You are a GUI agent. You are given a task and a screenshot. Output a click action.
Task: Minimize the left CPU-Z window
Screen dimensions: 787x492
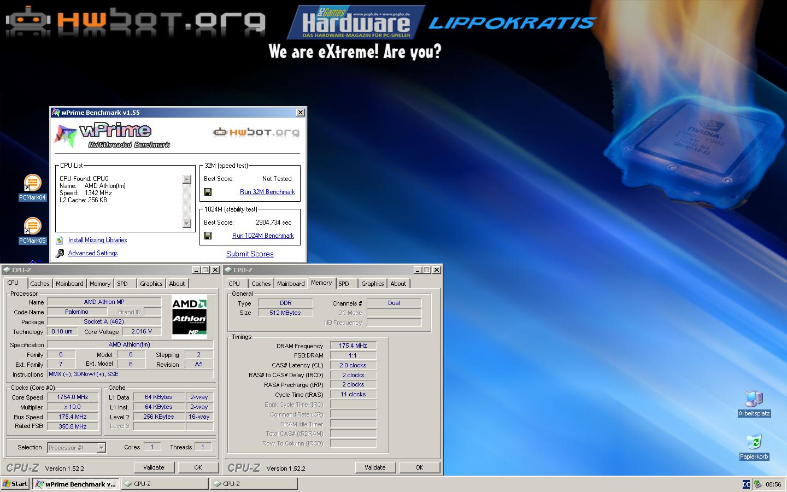click(196, 270)
